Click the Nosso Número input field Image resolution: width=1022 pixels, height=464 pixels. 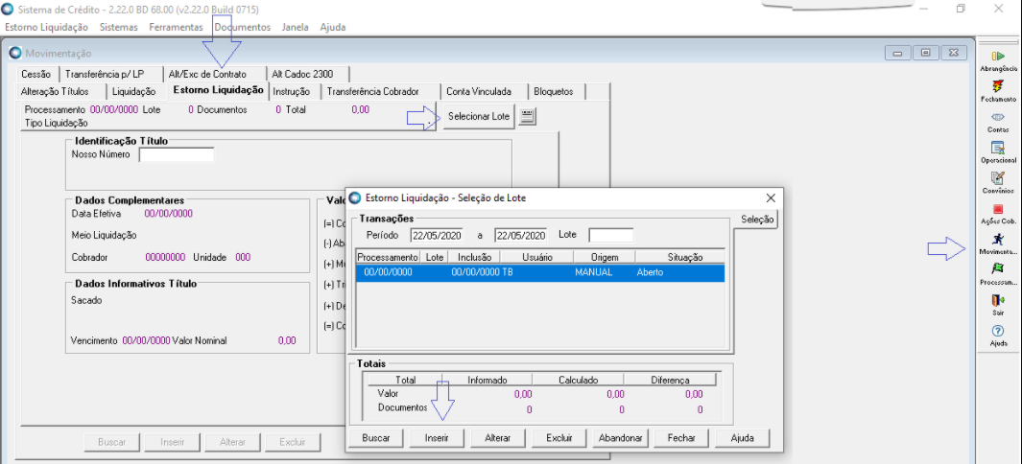176,155
